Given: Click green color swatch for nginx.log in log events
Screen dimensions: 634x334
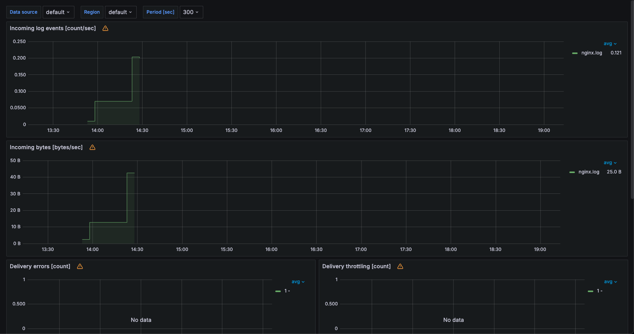Looking at the screenshot, I should pyautogui.click(x=575, y=53).
